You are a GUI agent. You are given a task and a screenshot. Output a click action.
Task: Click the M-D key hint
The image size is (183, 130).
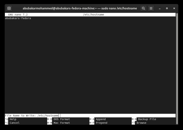tap(49, 119)
